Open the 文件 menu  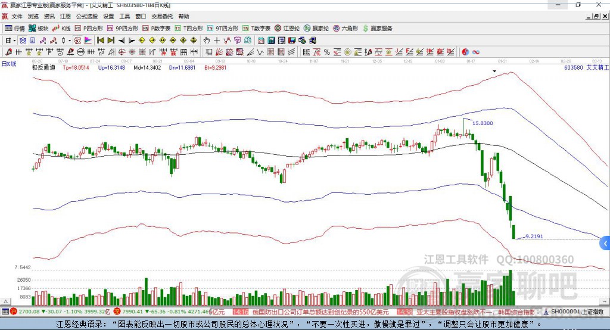pyautogui.click(x=17, y=16)
